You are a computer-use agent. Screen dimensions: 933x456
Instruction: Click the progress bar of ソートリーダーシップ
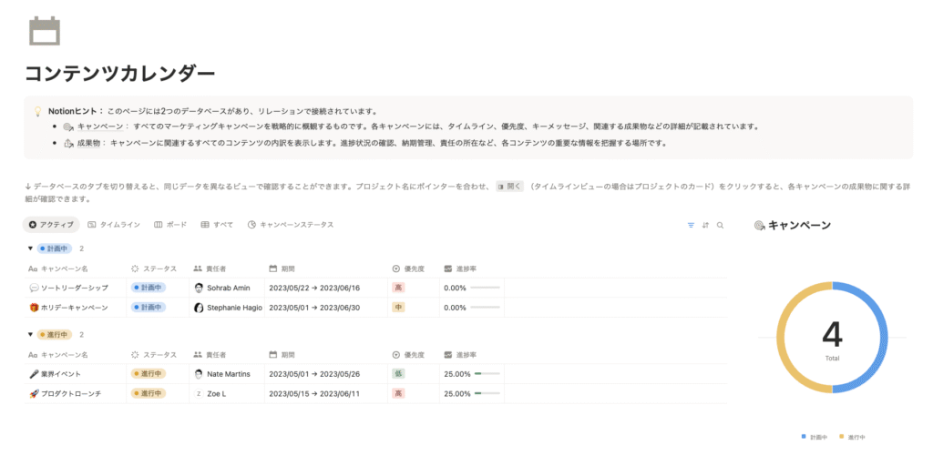(486, 288)
